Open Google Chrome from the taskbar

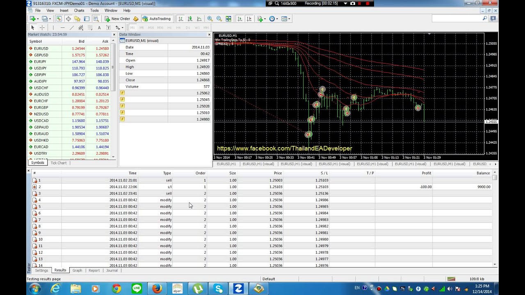tap(116, 288)
